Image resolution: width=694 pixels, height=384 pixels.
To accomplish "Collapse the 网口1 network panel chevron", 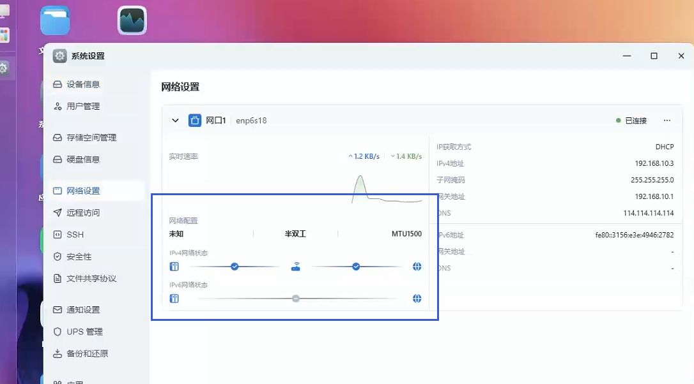I will [175, 121].
